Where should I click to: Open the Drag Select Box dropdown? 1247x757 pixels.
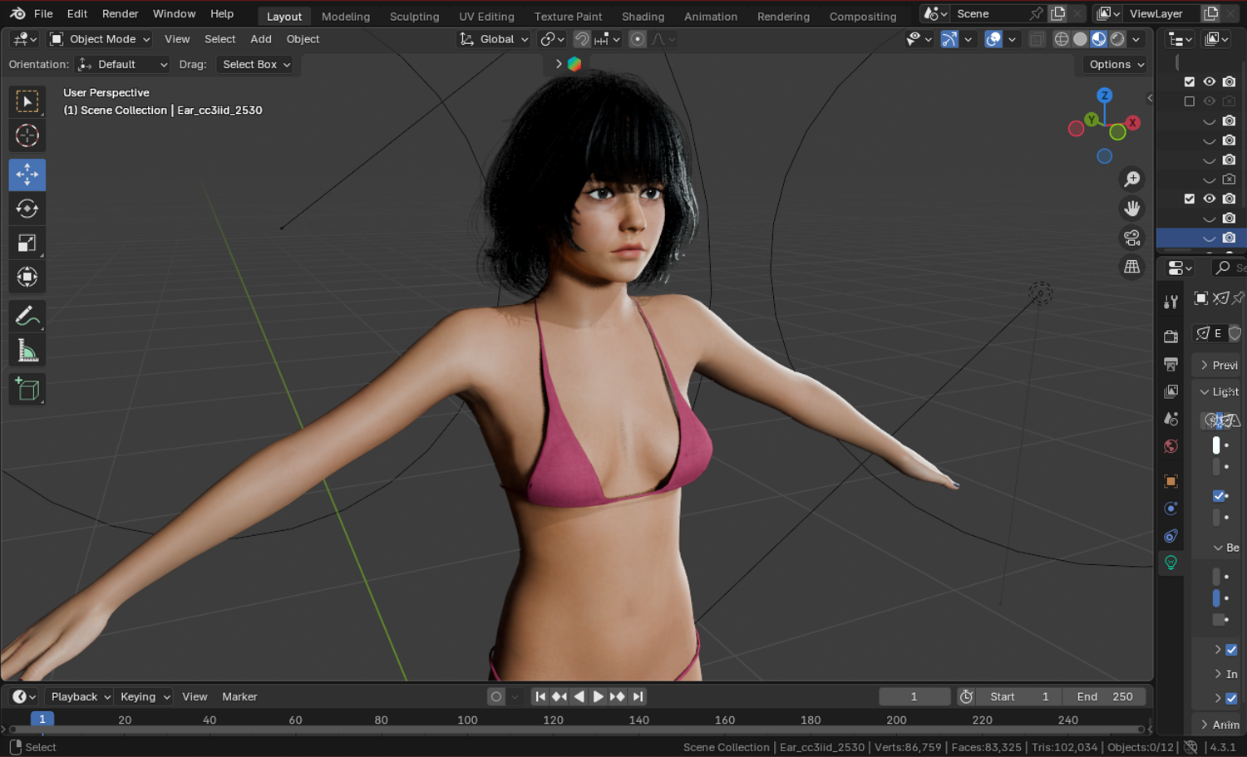pos(254,65)
